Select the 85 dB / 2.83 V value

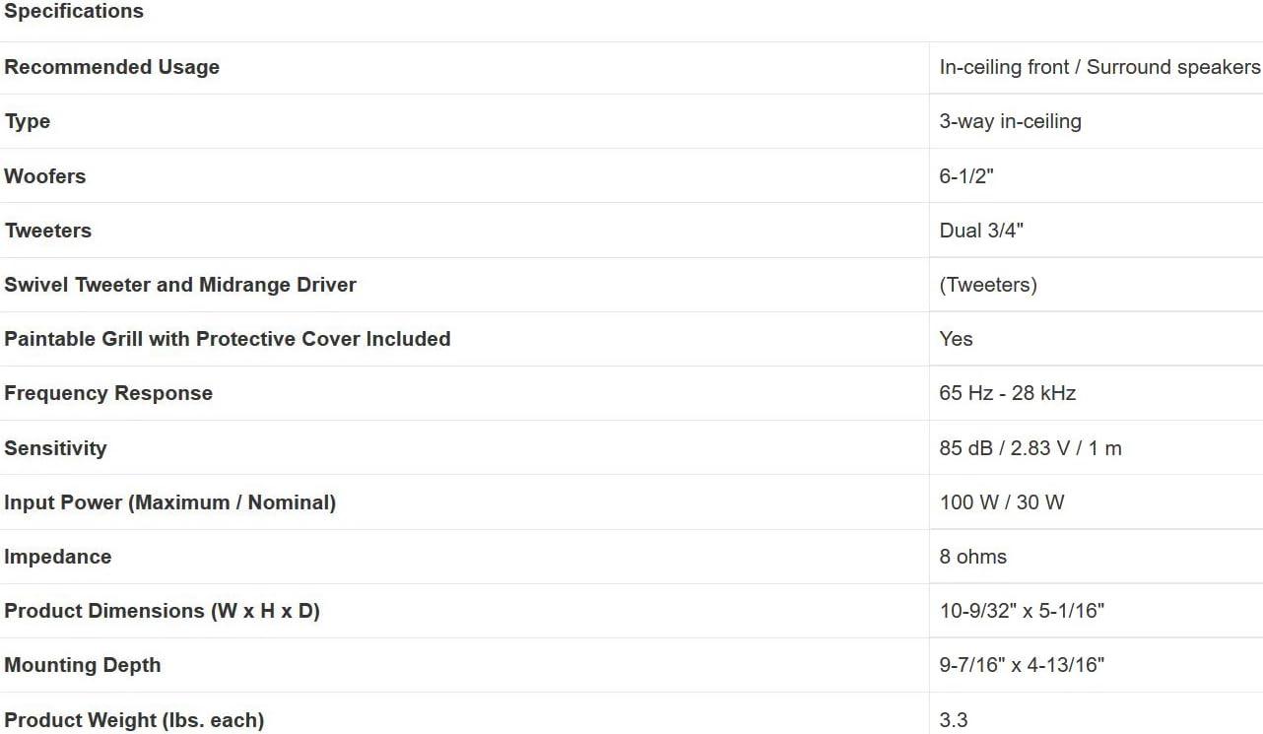1030,448
